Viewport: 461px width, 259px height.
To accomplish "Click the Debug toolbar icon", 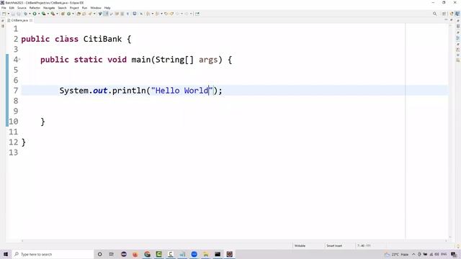I will tap(26, 14).
